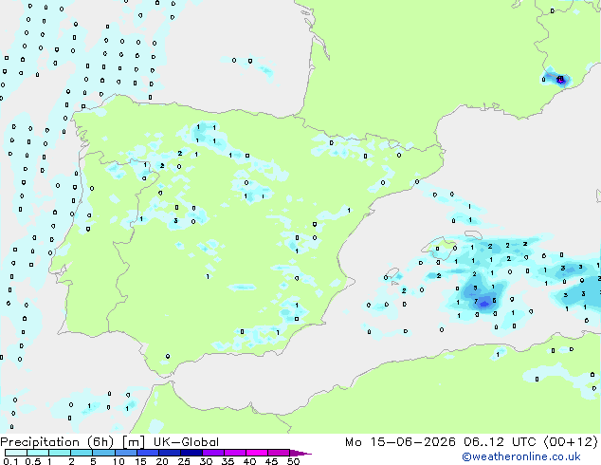Click the Menorca island outline
This screenshot has height=465, width=601.
(x=473, y=234)
